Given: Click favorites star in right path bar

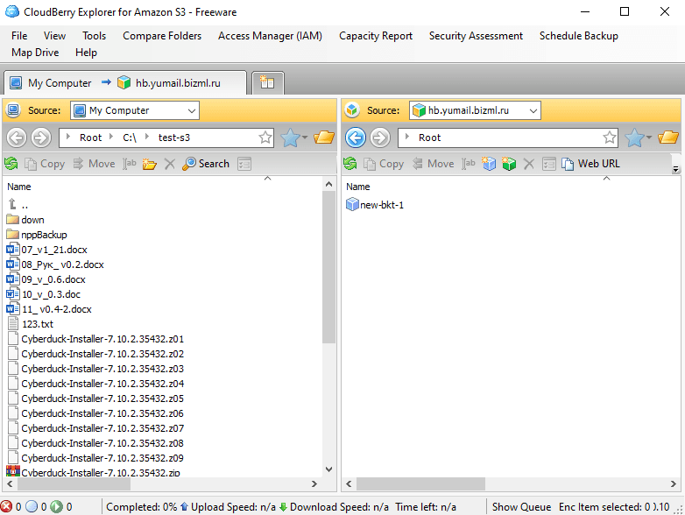Looking at the screenshot, I should tap(610, 138).
